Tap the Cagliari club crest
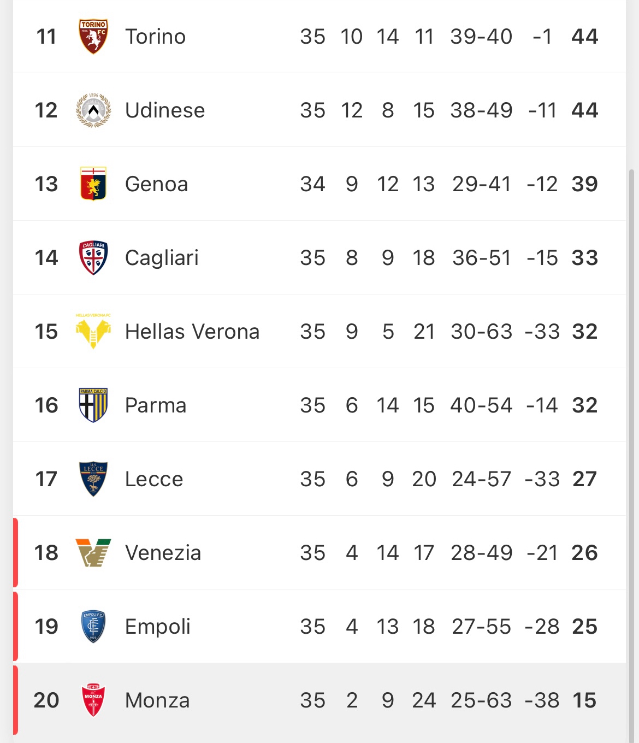 93,257
